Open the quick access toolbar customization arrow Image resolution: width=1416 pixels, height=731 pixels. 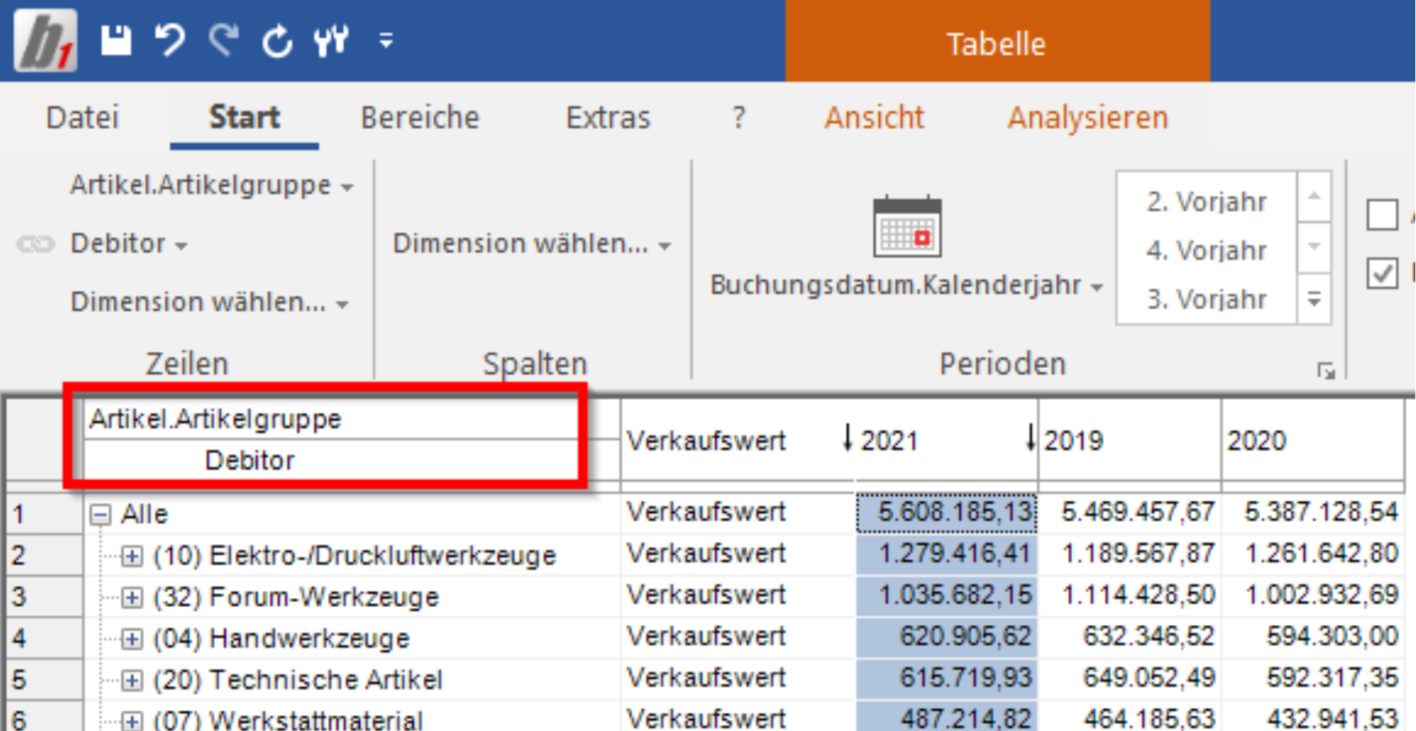[x=386, y=40]
